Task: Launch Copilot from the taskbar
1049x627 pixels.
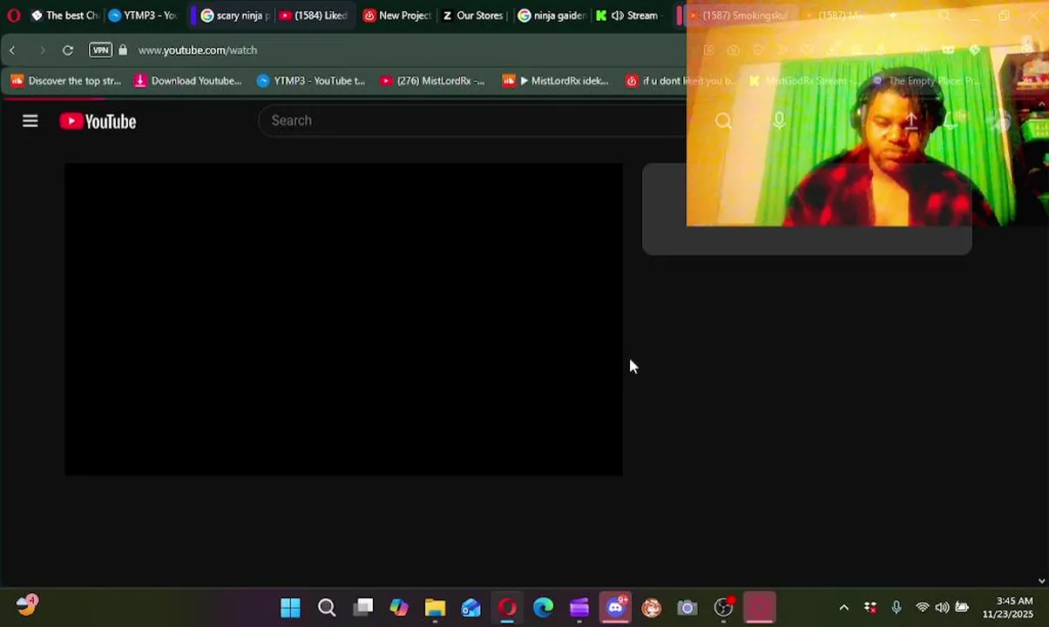Action: pyautogui.click(x=399, y=608)
